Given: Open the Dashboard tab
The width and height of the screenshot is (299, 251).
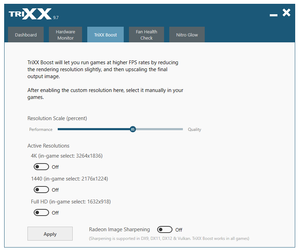Looking at the screenshot, I should 26,35.
